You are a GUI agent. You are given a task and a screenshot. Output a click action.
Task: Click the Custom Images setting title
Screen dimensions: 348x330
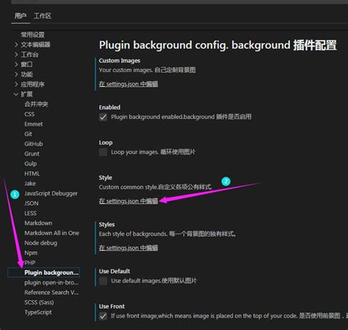click(120, 60)
